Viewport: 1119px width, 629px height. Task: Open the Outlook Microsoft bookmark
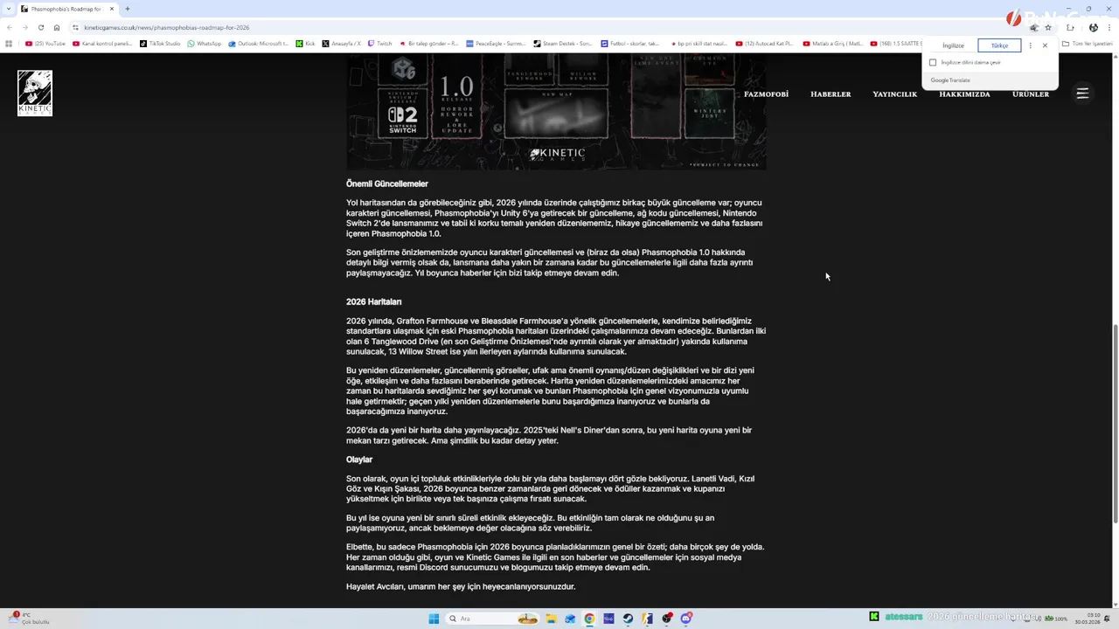click(x=259, y=44)
